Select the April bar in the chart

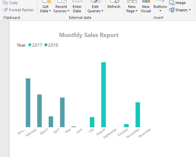(62, 112)
